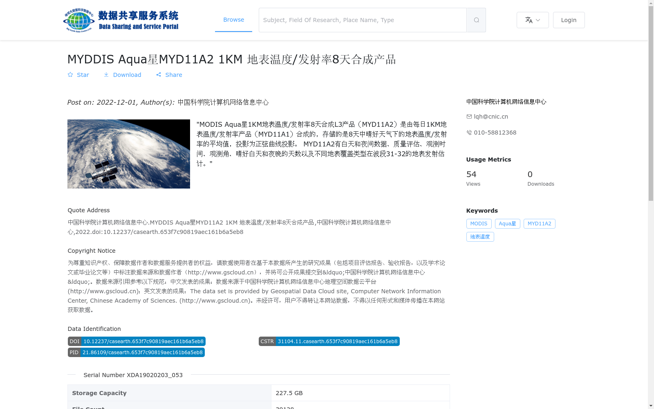Click the PID identifier badge

click(x=136, y=353)
